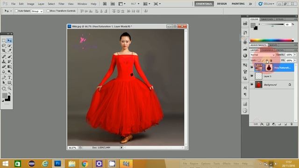Select the Clone Stamp tool

click(x=4, y=62)
